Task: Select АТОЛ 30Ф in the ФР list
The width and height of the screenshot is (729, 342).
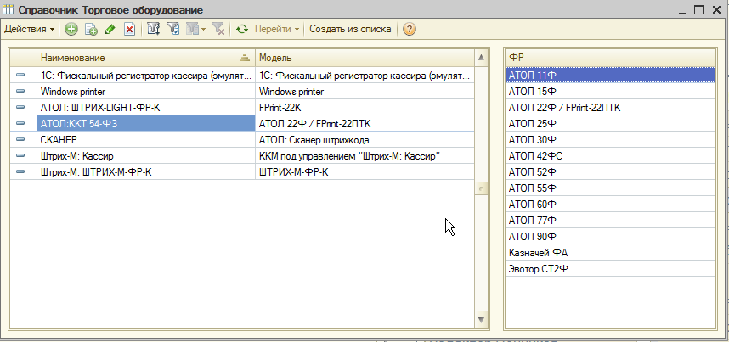Action: (610, 140)
